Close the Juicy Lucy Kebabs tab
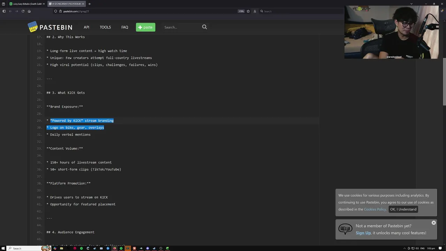This screenshot has width=446, height=251. 44,4
